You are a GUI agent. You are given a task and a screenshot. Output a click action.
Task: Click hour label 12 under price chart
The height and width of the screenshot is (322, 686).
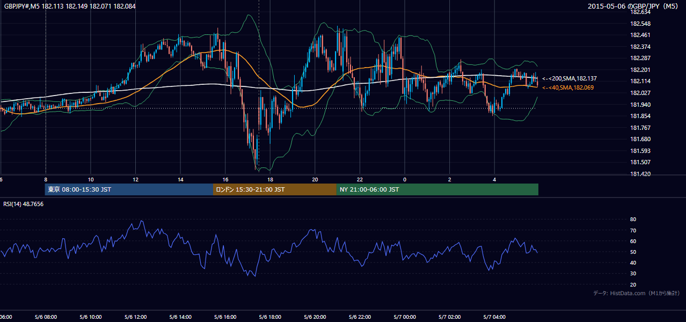136,179
